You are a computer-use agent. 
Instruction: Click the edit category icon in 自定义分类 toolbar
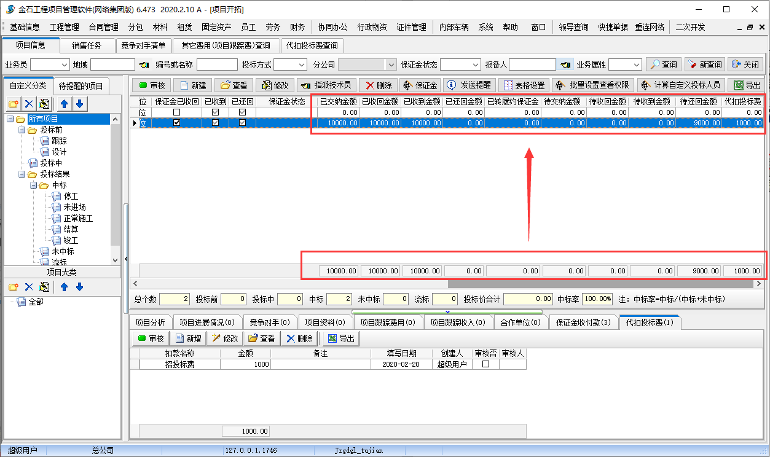(x=44, y=104)
